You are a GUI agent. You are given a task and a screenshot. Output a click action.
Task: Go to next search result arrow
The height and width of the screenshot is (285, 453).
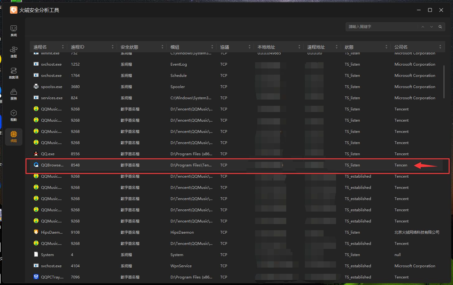point(432,27)
